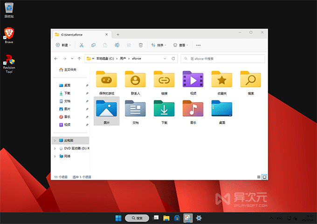
Task: Open the 查看 view dropdown
Action: 181,45
